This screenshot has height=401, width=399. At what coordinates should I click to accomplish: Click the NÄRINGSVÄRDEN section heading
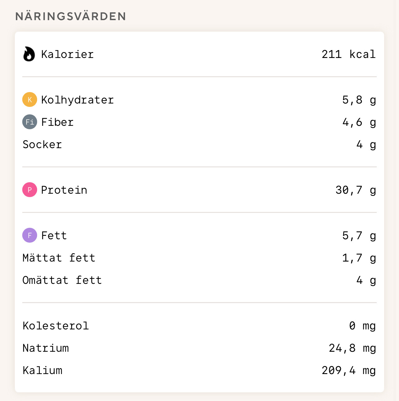click(x=71, y=16)
